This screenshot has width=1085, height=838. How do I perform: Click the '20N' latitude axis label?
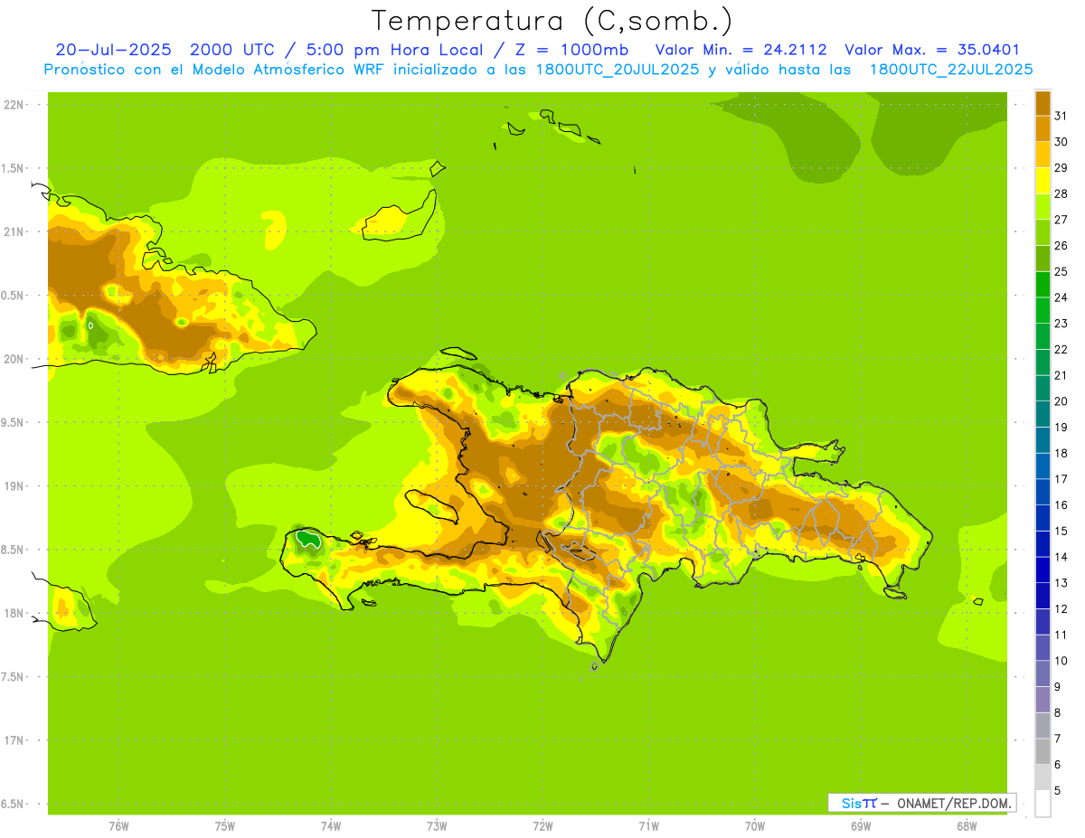pyautogui.click(x=14, y=359)
